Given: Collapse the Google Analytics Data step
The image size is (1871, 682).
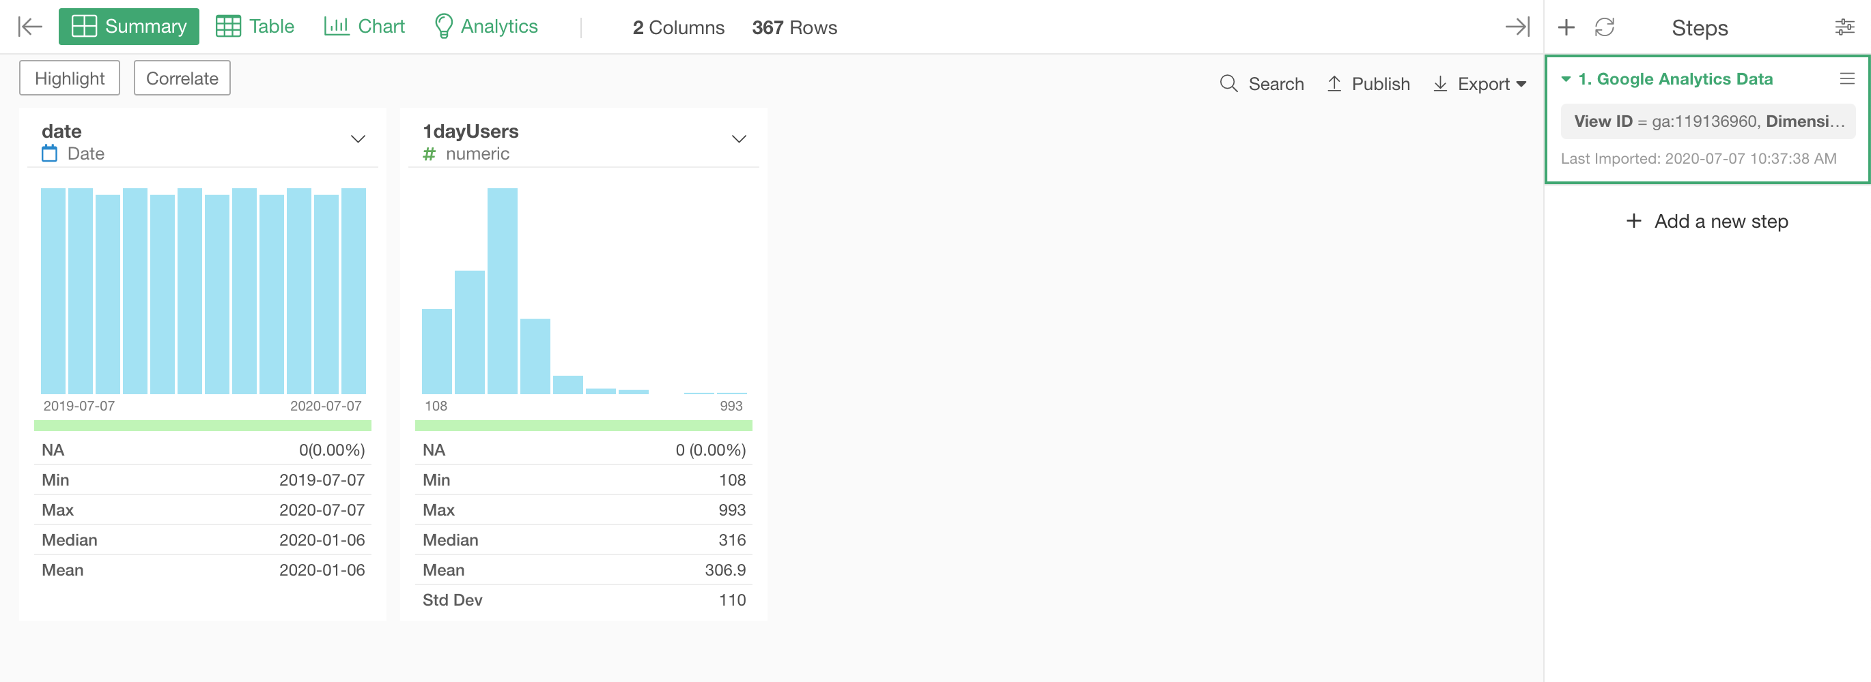Looking at the screenshot, I should coord(1566,78).
